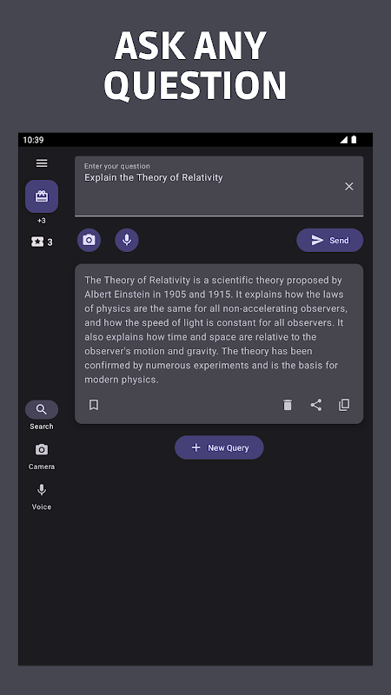Tap the signal strength status icon
Image resolution: width=391 pixels, height=695 pixels.
[x=343, y=140]
